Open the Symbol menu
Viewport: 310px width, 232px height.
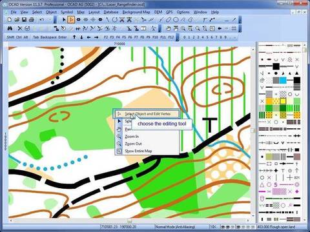tap(67, 12)
